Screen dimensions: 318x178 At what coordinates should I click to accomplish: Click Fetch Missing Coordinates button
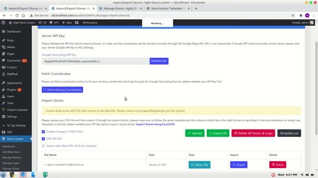pos(62,90)
